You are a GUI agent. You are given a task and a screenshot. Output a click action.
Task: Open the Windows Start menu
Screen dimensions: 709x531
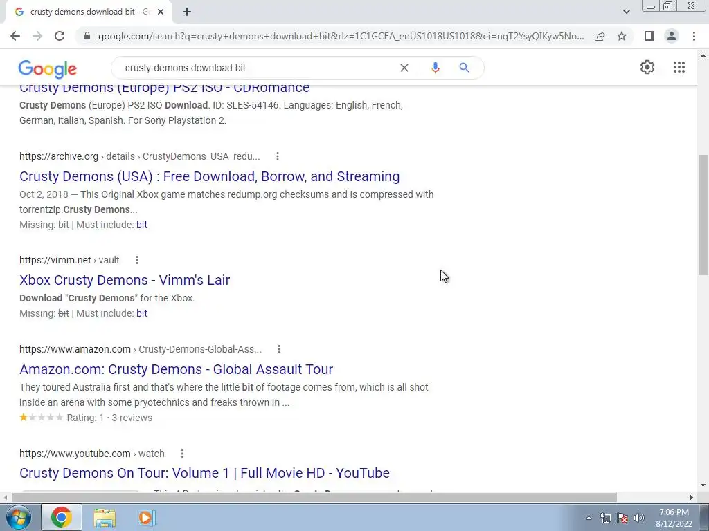(18, 517)
